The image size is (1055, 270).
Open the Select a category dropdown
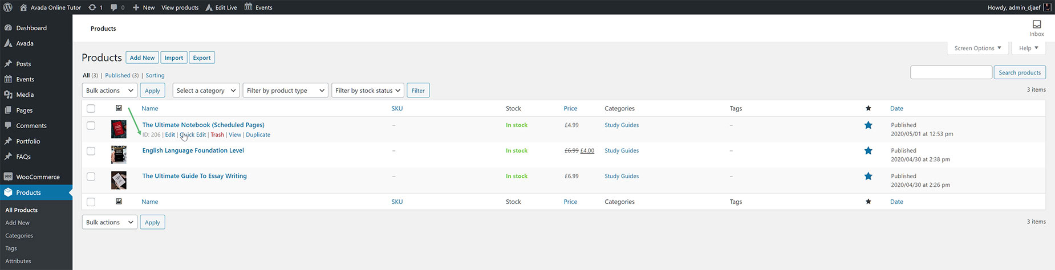[206, 91]
